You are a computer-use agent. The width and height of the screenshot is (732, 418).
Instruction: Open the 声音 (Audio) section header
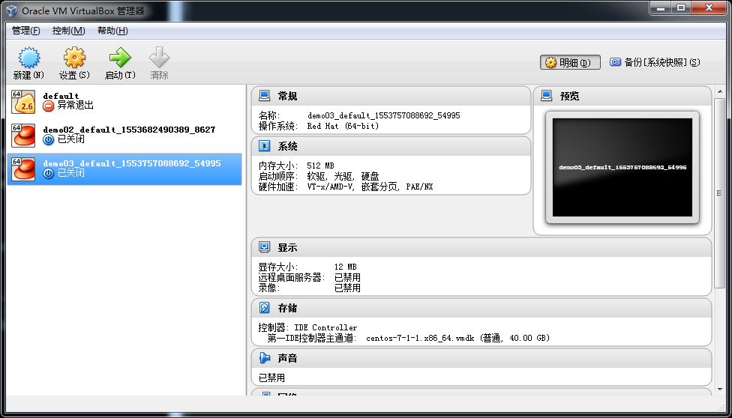[x=481, y=358]
